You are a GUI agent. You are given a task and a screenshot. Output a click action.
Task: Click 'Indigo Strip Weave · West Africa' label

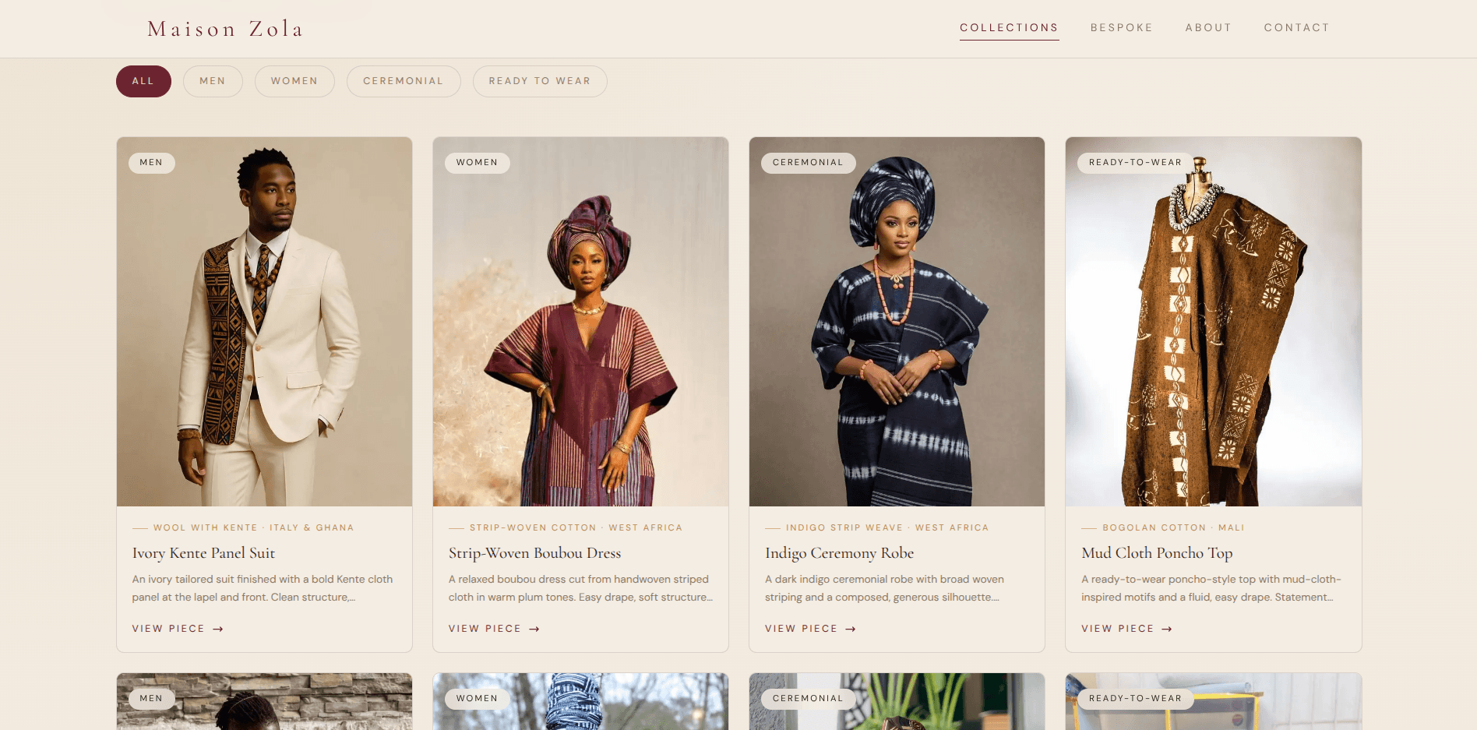coord(887,528)
